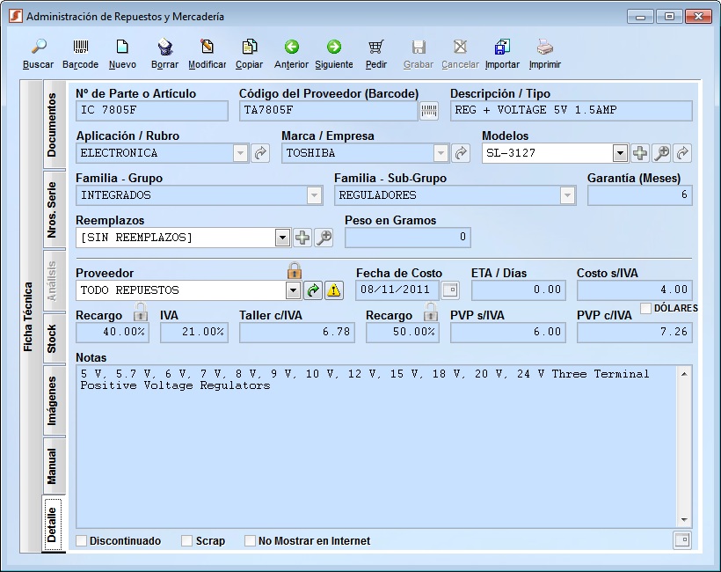Viewport: 721px width, 572px height.
Task: Click the Pedir shopping cart icon
Action: coord(376,48)
